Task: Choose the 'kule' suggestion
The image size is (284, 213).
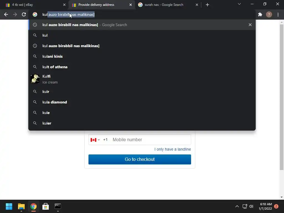Action: 142,113
